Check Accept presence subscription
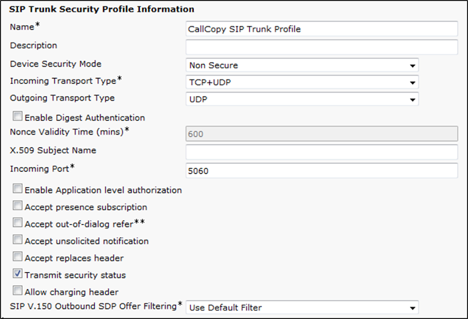This screenshot has height=319, width=468. click(18, 205)
